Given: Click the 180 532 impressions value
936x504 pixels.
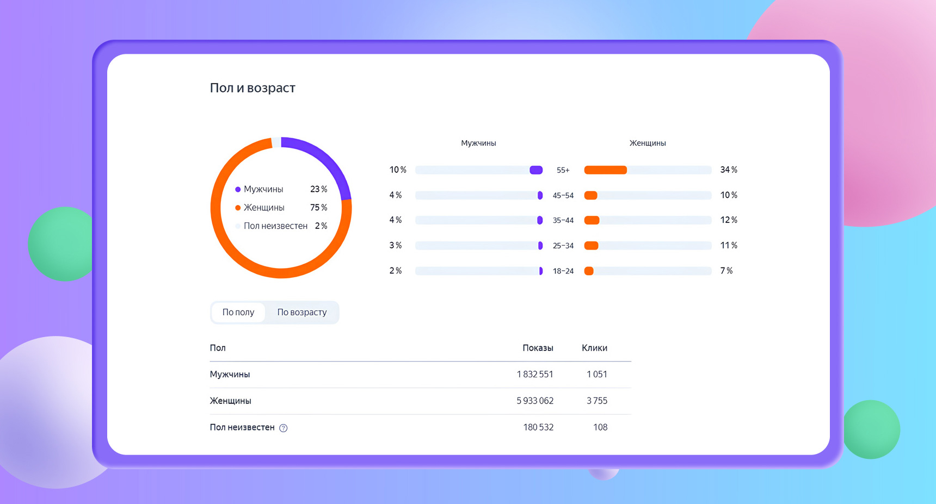Looking at the screenshot, I should [538, 427].
